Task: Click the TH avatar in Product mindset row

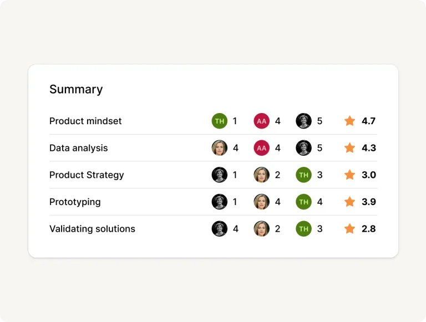Action: 220,121
